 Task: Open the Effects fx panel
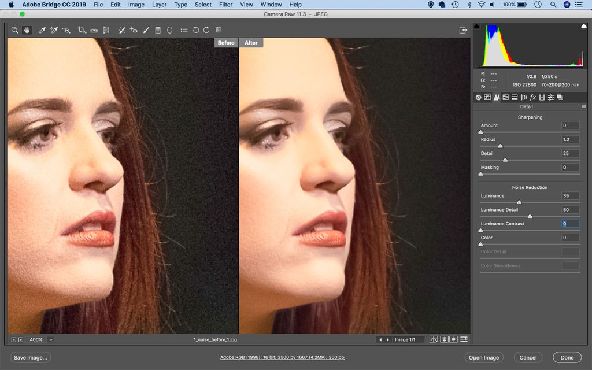pyautogui.click(x=532, y=97)
